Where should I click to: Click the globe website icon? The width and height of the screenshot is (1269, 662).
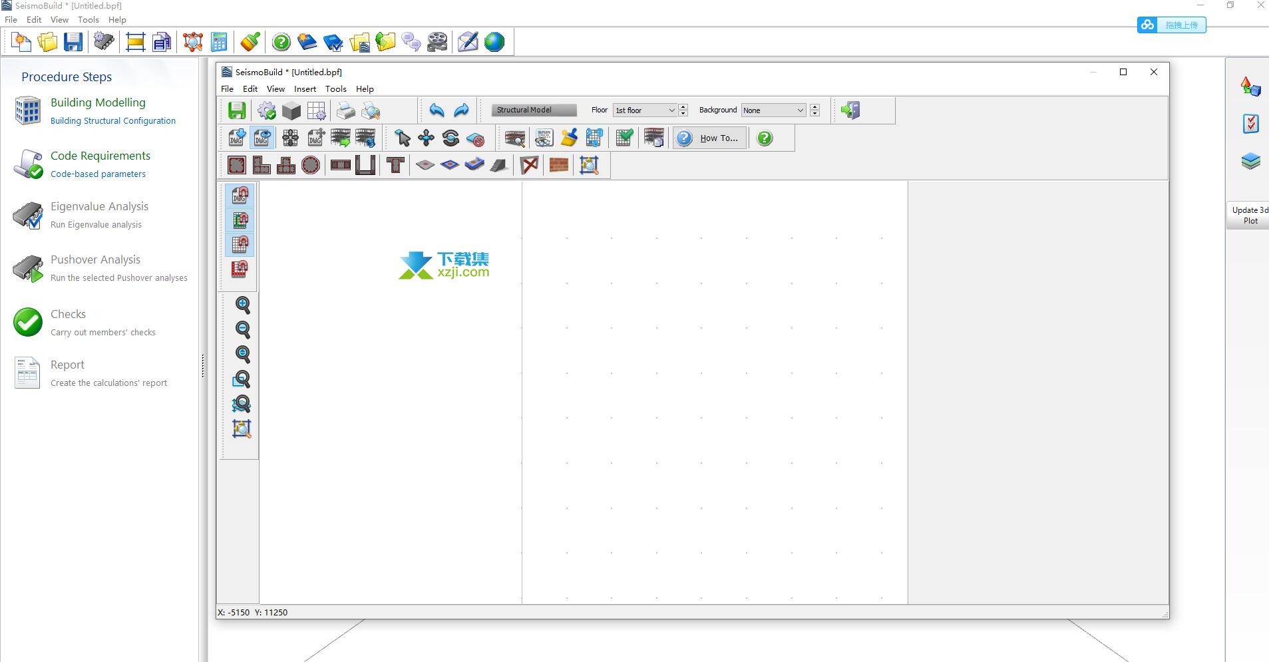(x=494, y=42)
